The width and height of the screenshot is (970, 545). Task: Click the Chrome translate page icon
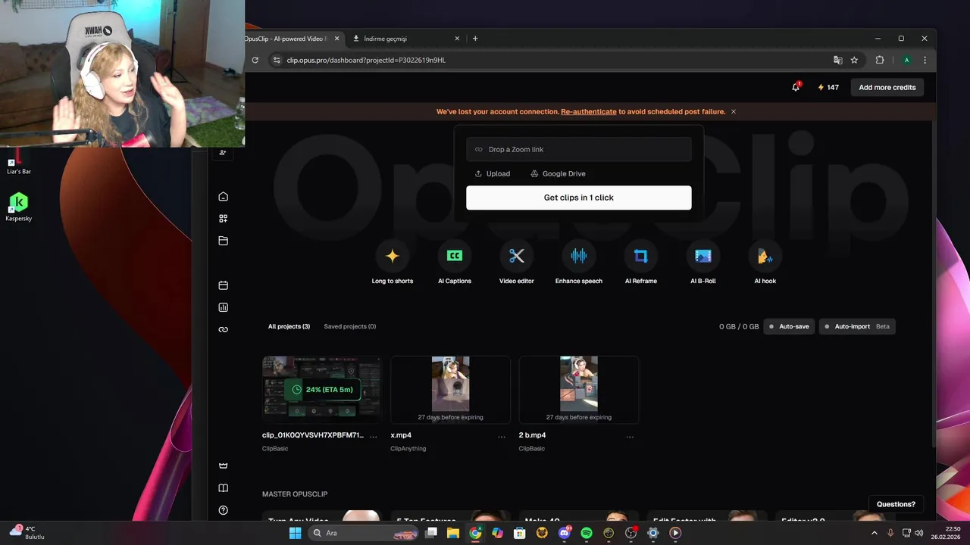click(x=837, y=60)
